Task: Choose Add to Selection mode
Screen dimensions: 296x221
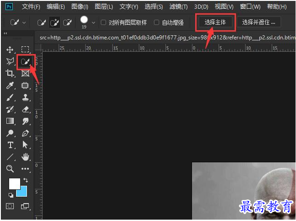Action: point(55,22)
